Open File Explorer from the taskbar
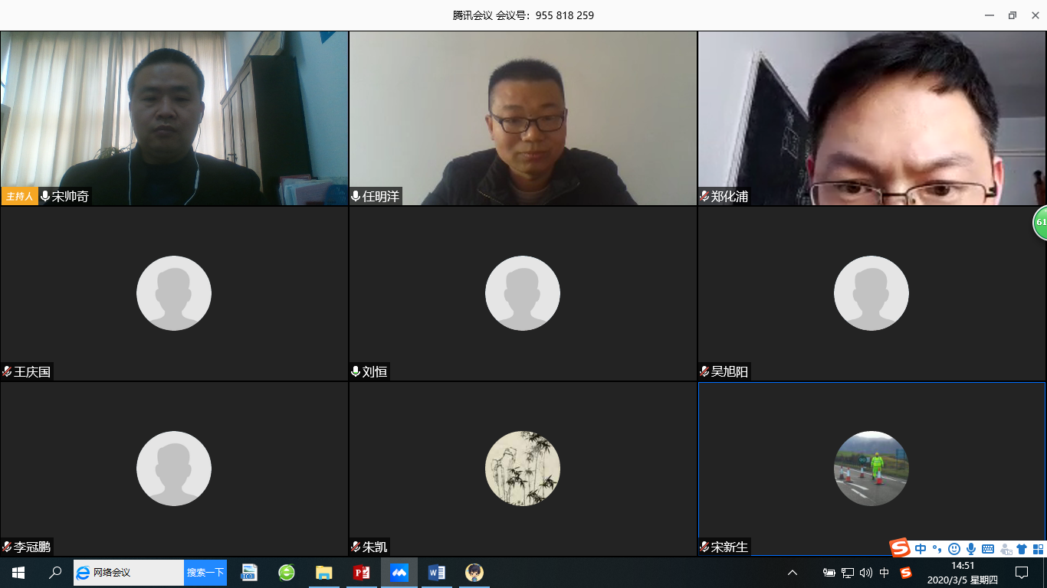 (x=323, y=572)
